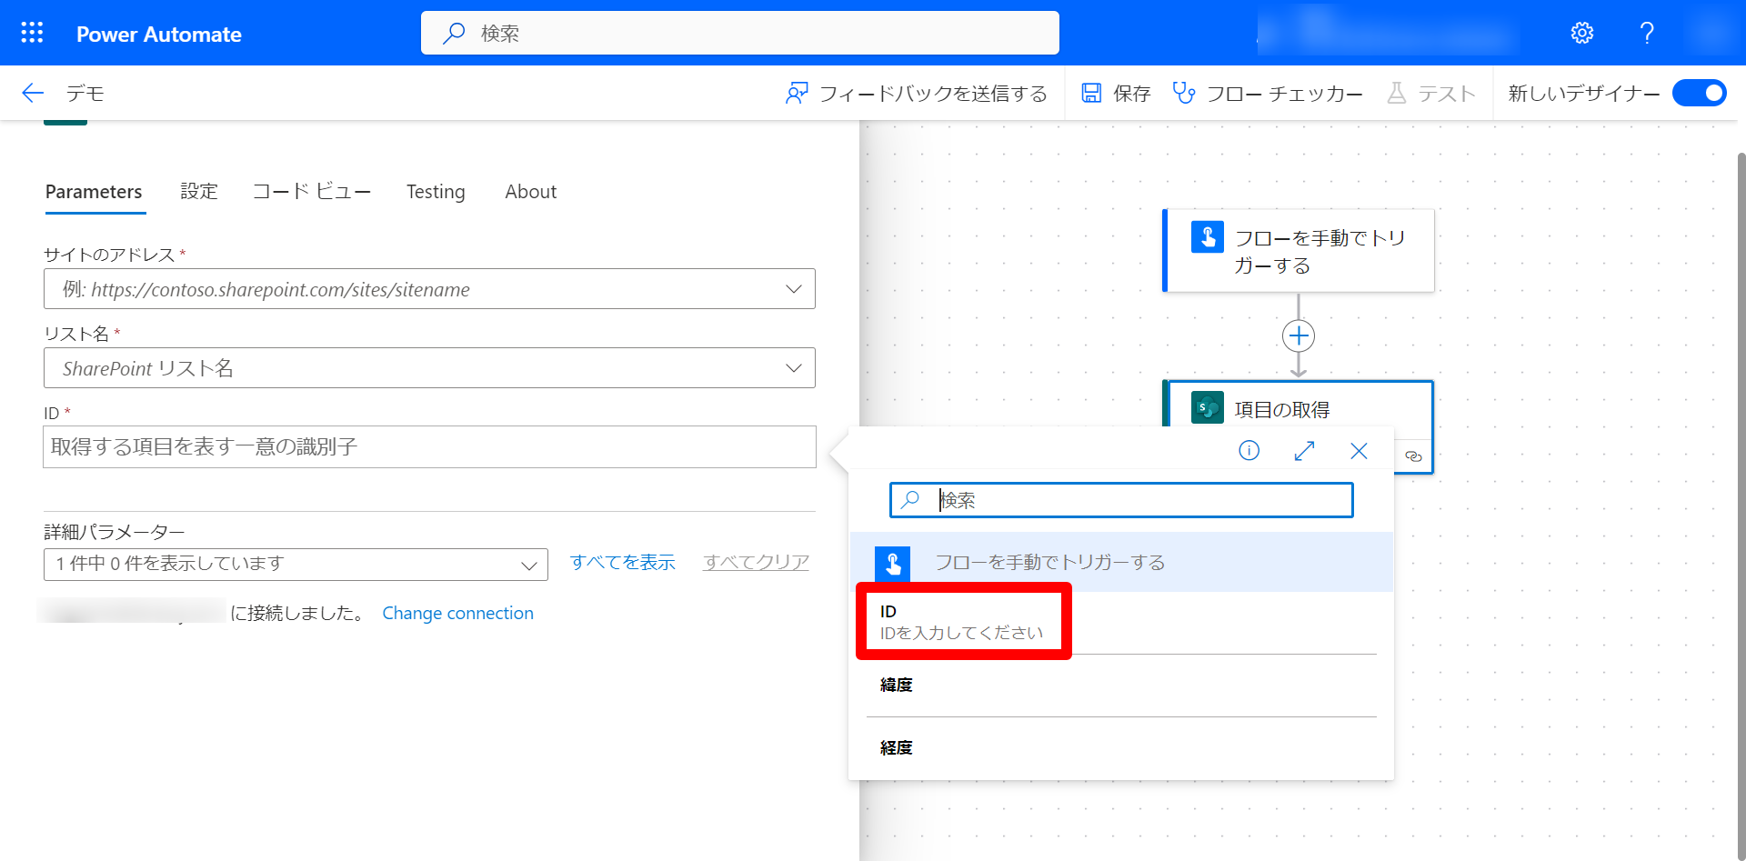Click the link icon on the 項目の取得 card
The height and width of the screenshot is (861, 1746).
[x=1415, y=456]
